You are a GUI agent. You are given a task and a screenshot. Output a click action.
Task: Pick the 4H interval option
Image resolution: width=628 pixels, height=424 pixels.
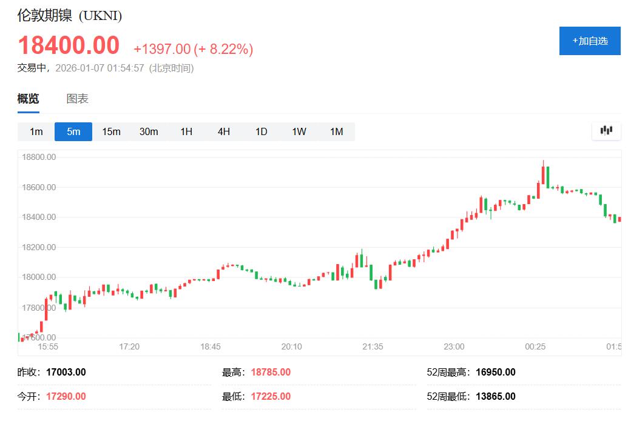pos(224,131)
